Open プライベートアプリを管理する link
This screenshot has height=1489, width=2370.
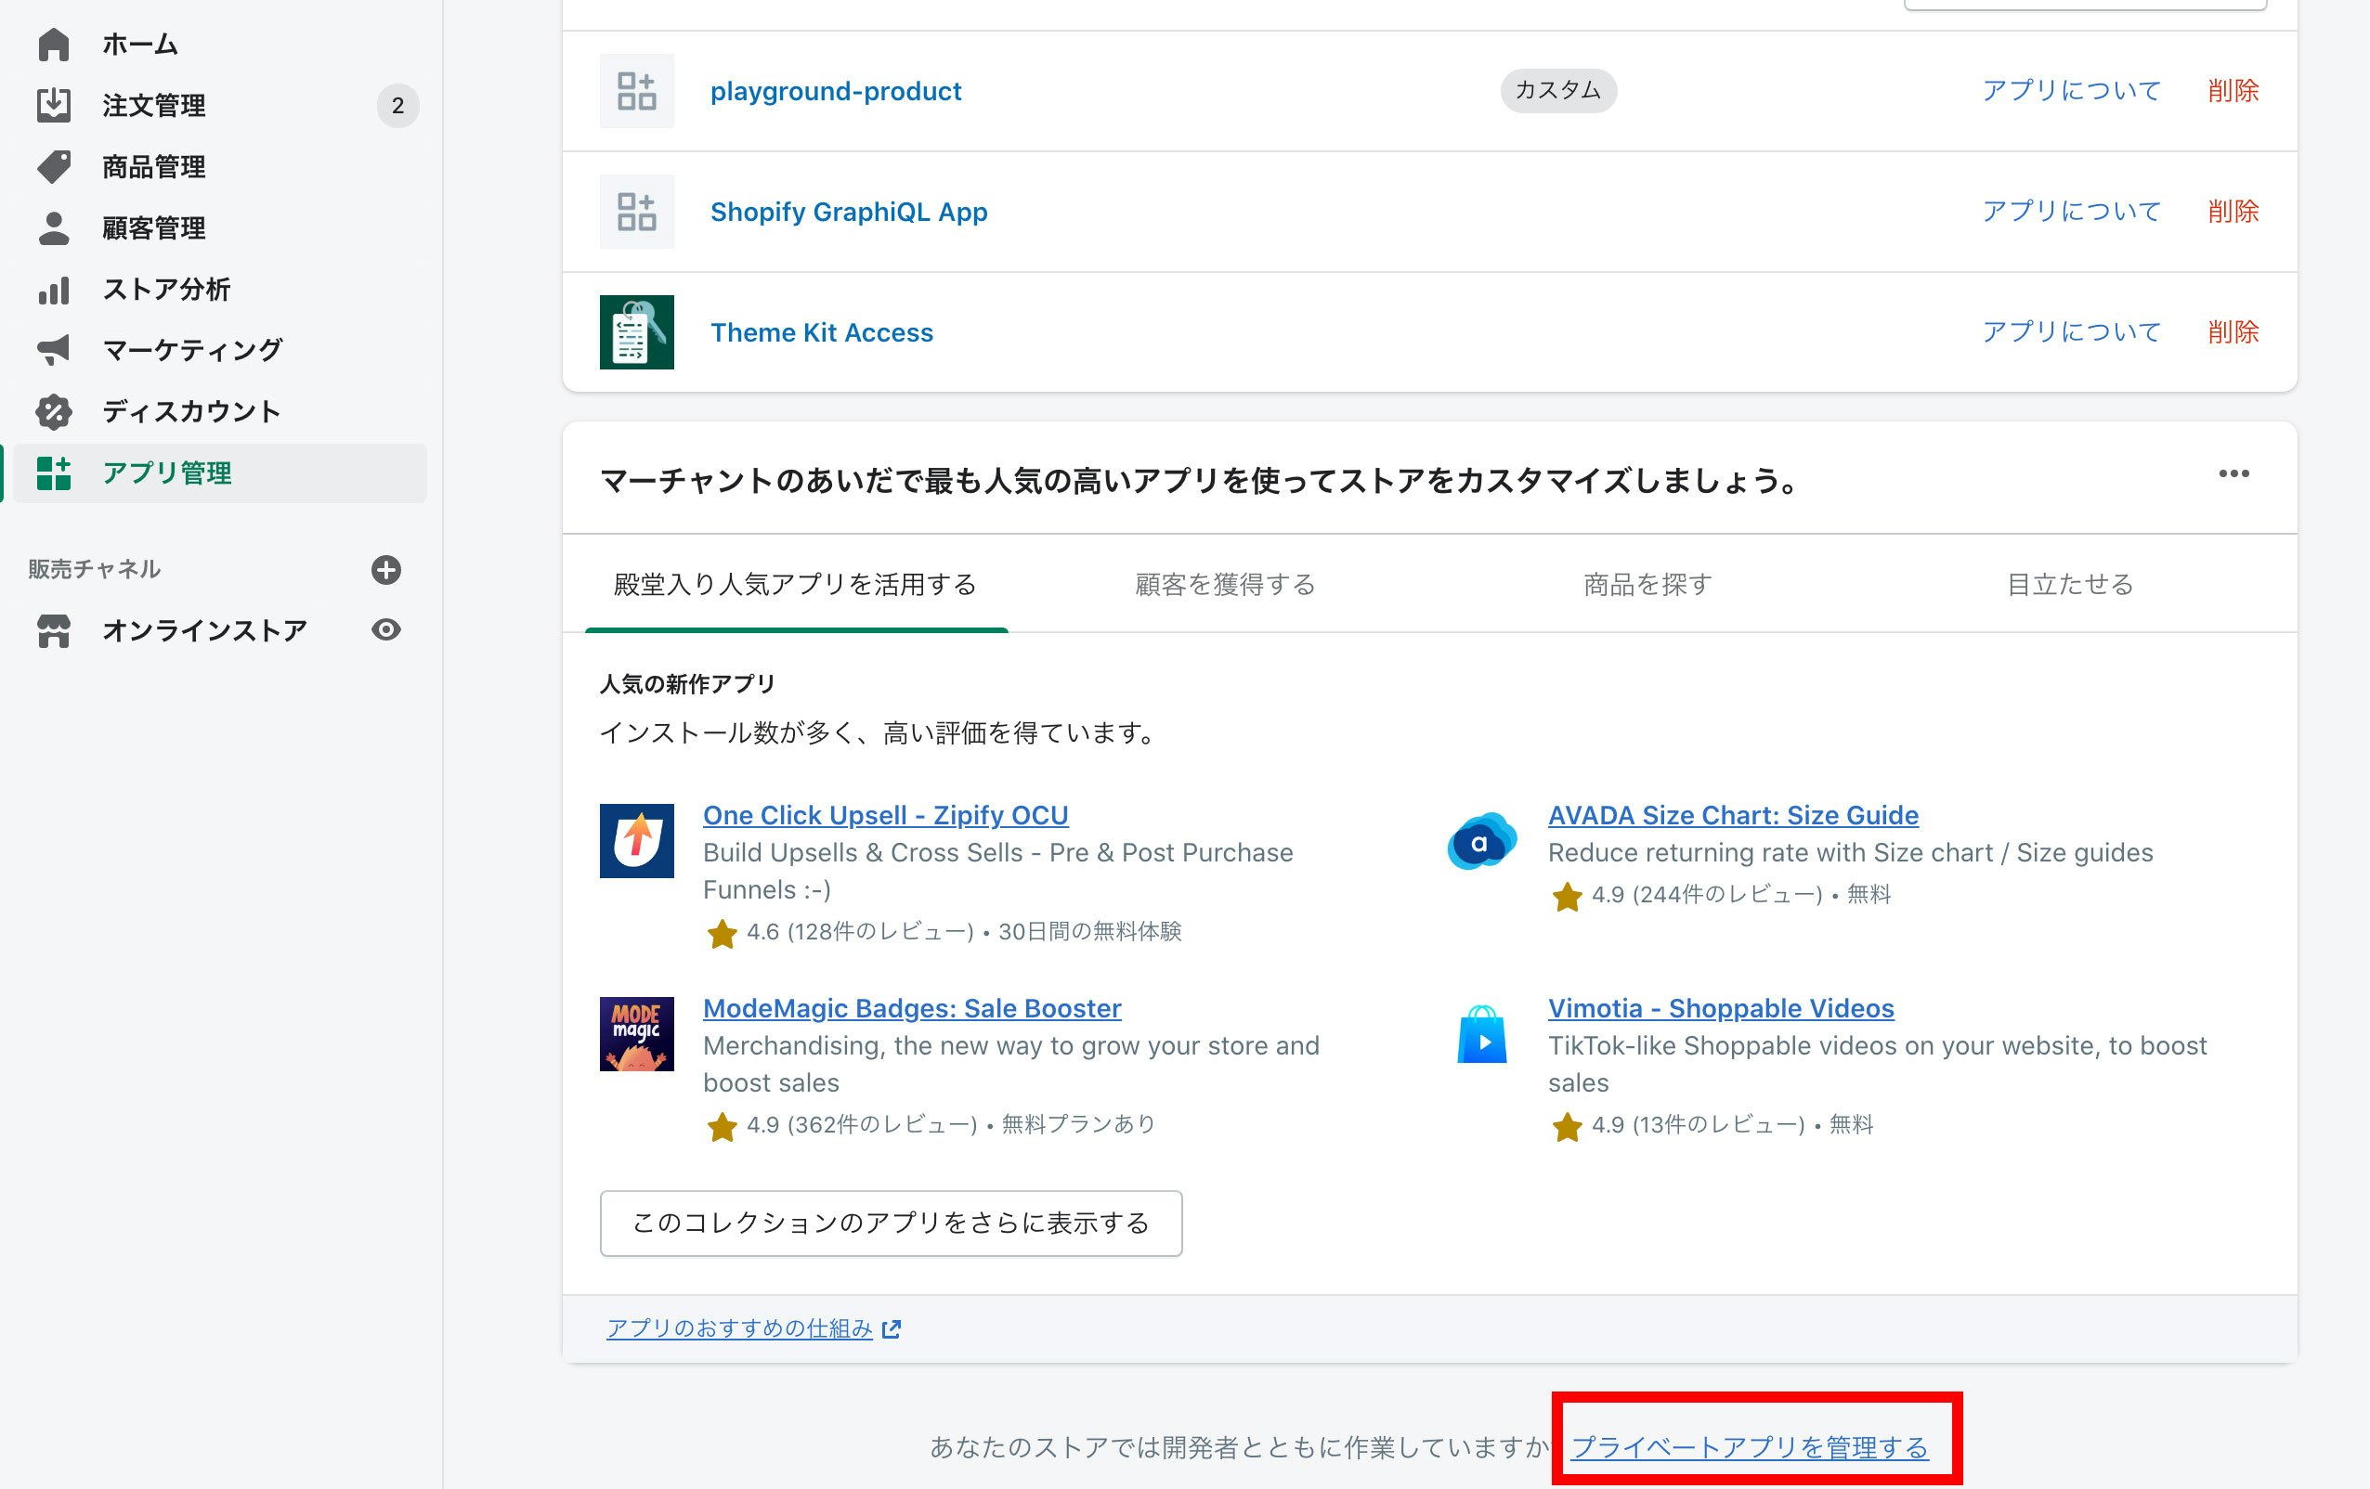click(1749, 1447)
